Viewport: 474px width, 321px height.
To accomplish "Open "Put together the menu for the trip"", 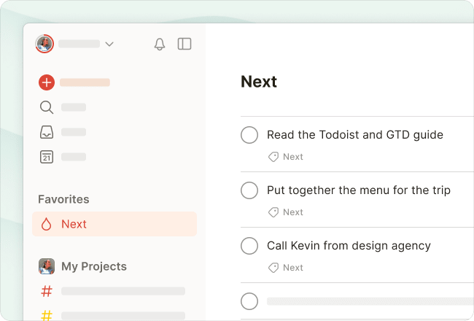I will click(x=358, y=190).
